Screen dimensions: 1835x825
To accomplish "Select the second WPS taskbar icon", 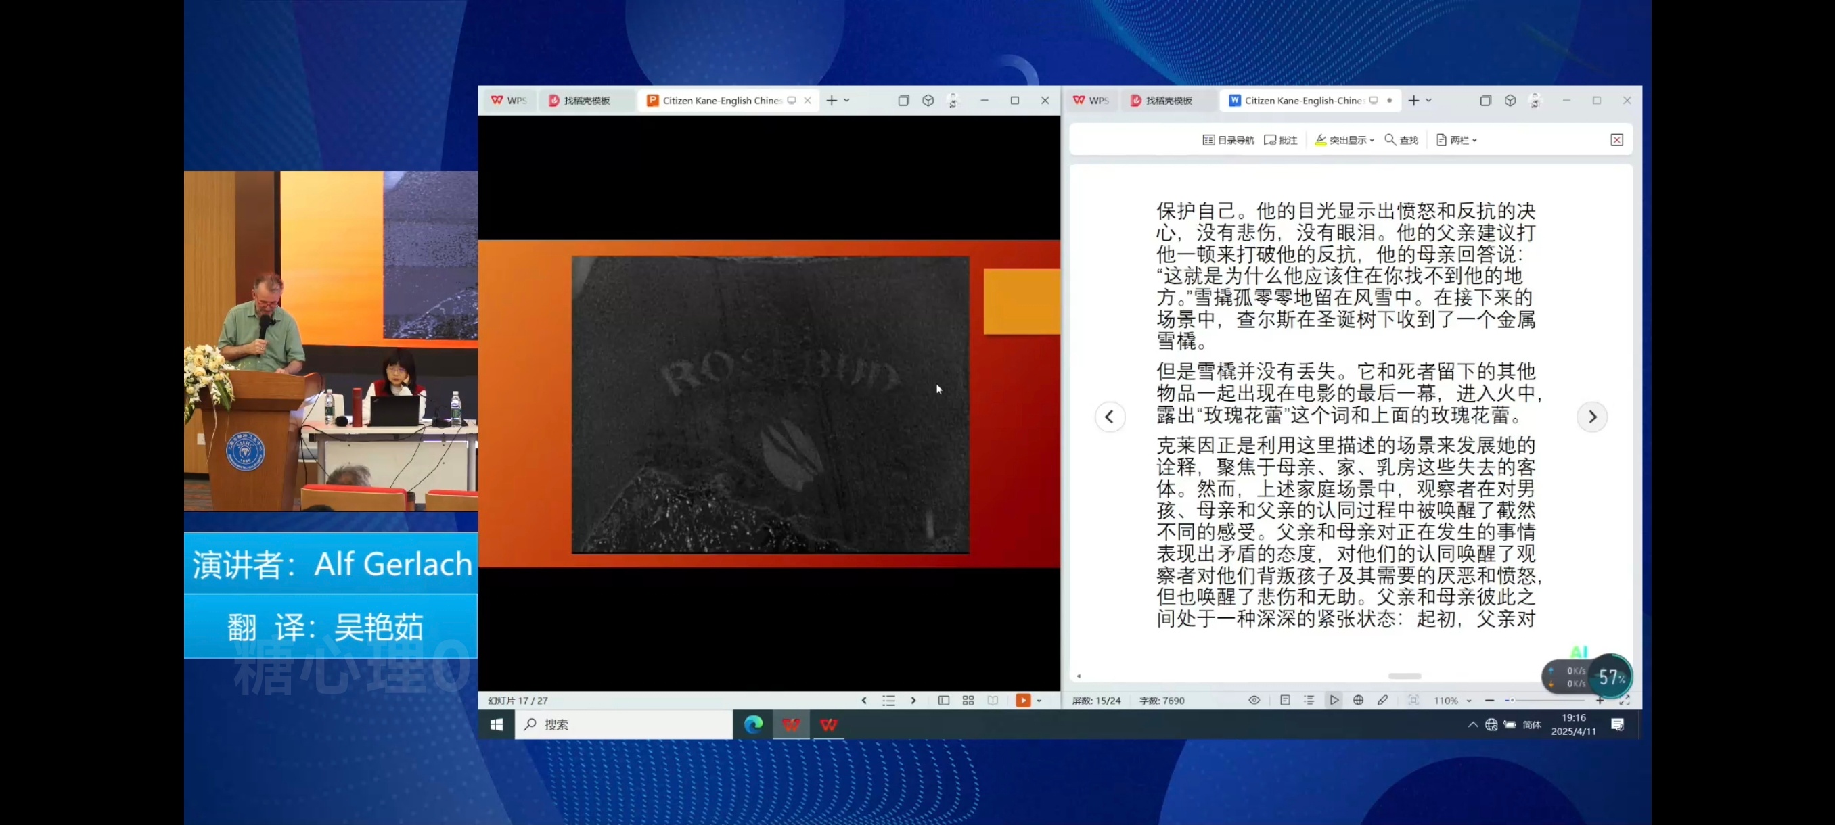I will coord(828,724).
